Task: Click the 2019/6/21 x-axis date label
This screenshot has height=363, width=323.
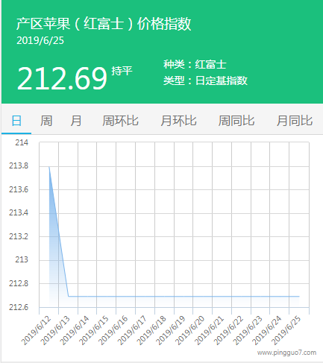Action: [x=210, y=330]
